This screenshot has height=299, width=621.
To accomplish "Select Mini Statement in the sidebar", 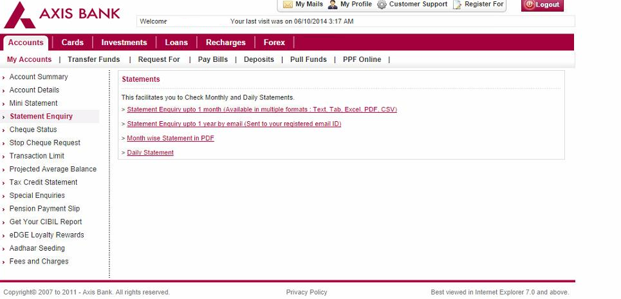I will tap(33, 103).
